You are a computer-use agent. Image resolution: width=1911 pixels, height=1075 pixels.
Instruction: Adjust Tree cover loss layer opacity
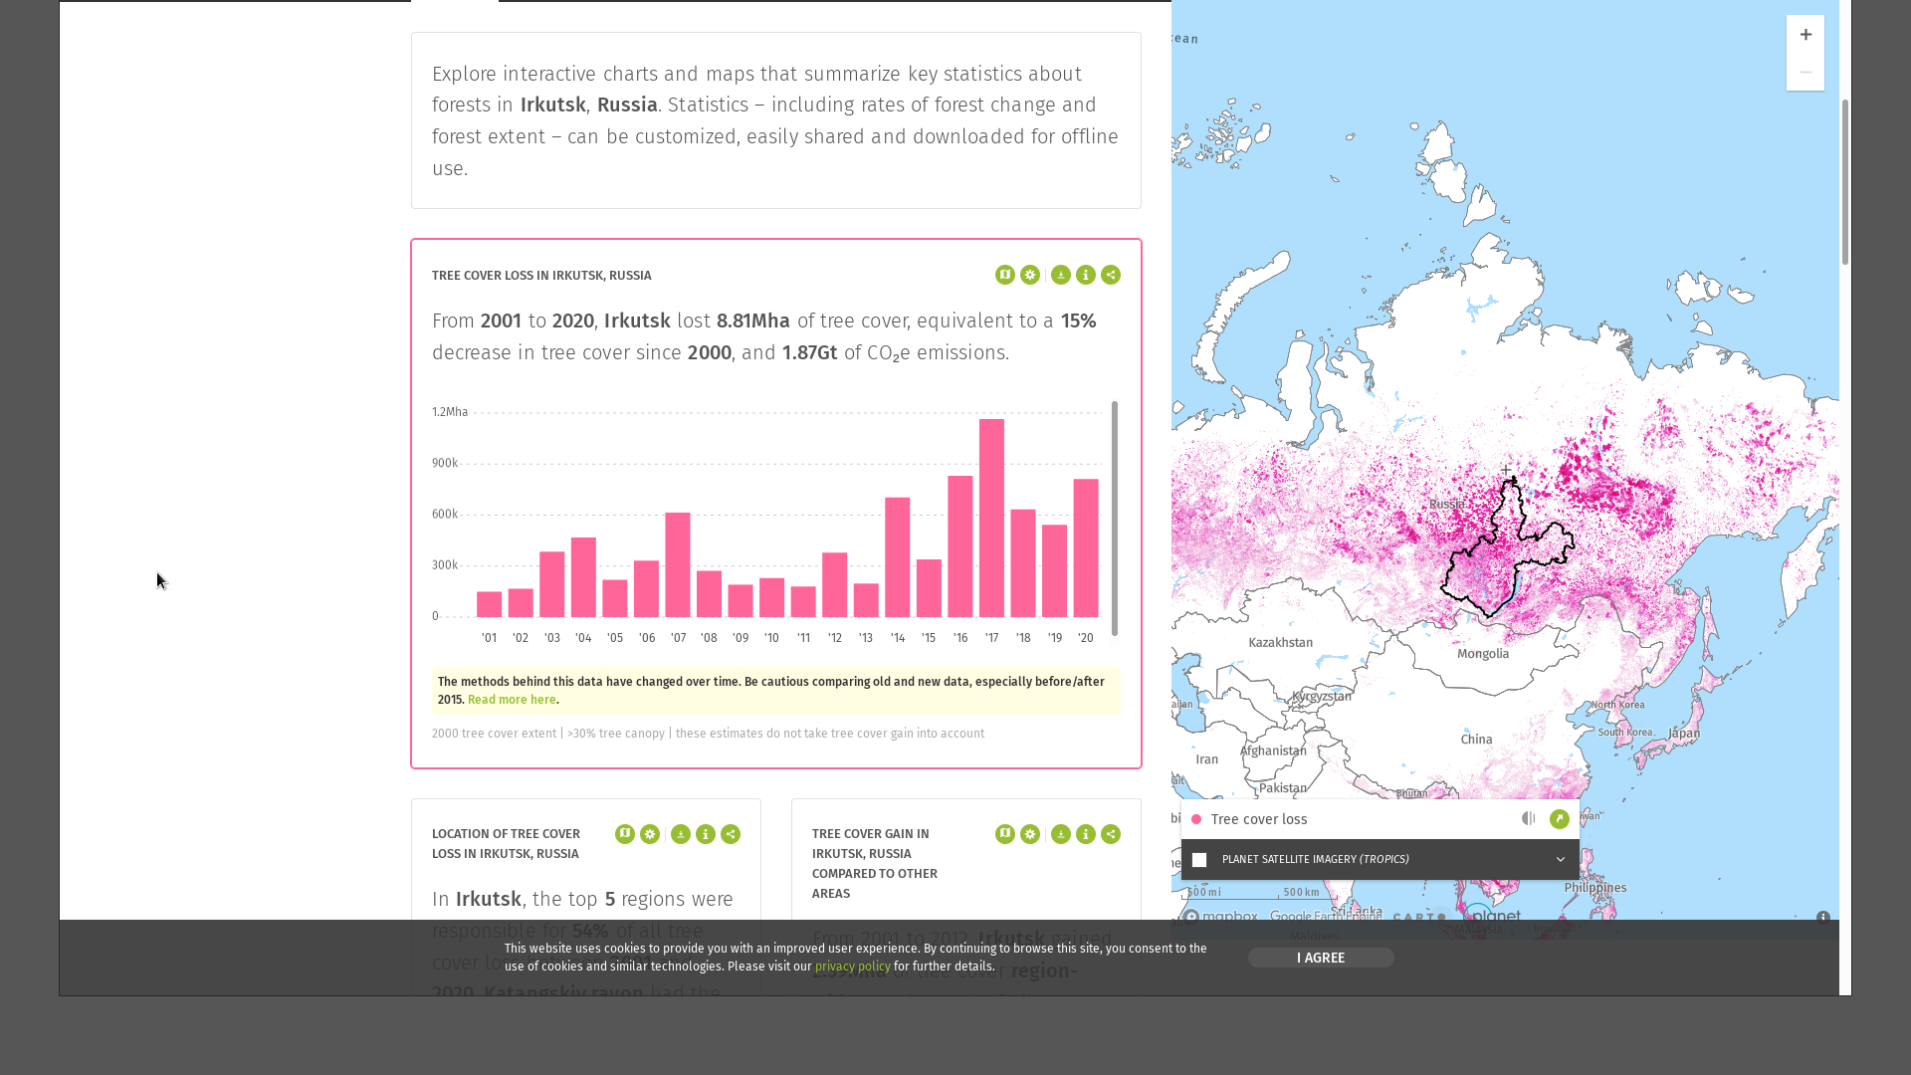[1529, 818]
